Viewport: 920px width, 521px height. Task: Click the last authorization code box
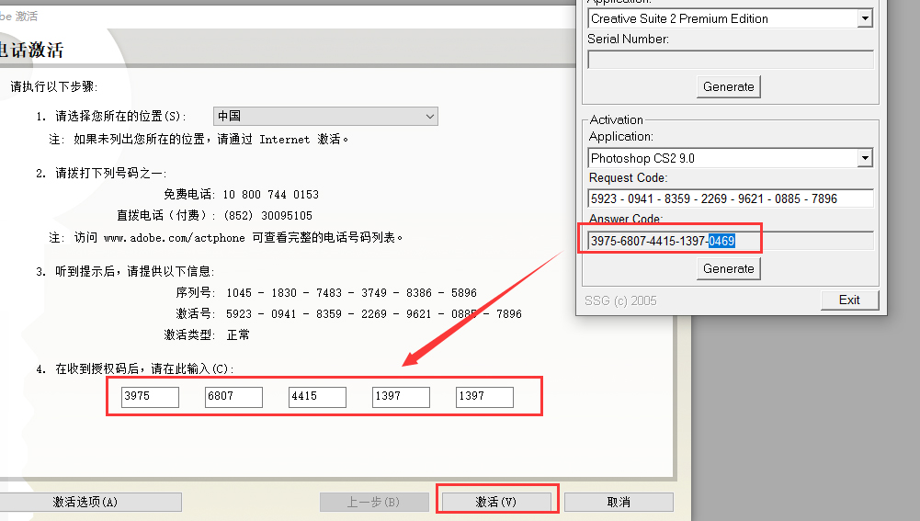[484, 397]
